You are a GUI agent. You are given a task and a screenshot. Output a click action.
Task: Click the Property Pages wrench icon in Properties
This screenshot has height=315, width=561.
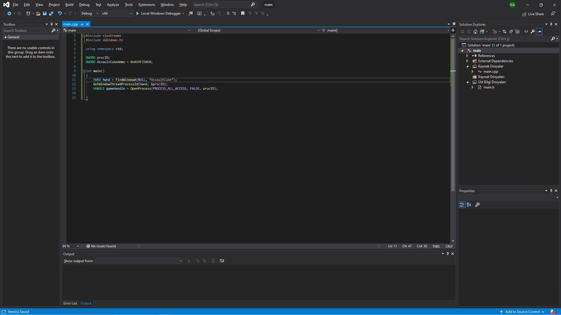tap(477, 205)
